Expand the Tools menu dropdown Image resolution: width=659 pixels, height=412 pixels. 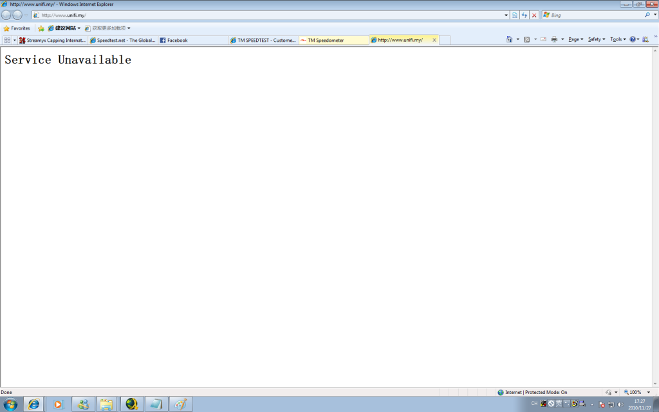pos(618,39)
